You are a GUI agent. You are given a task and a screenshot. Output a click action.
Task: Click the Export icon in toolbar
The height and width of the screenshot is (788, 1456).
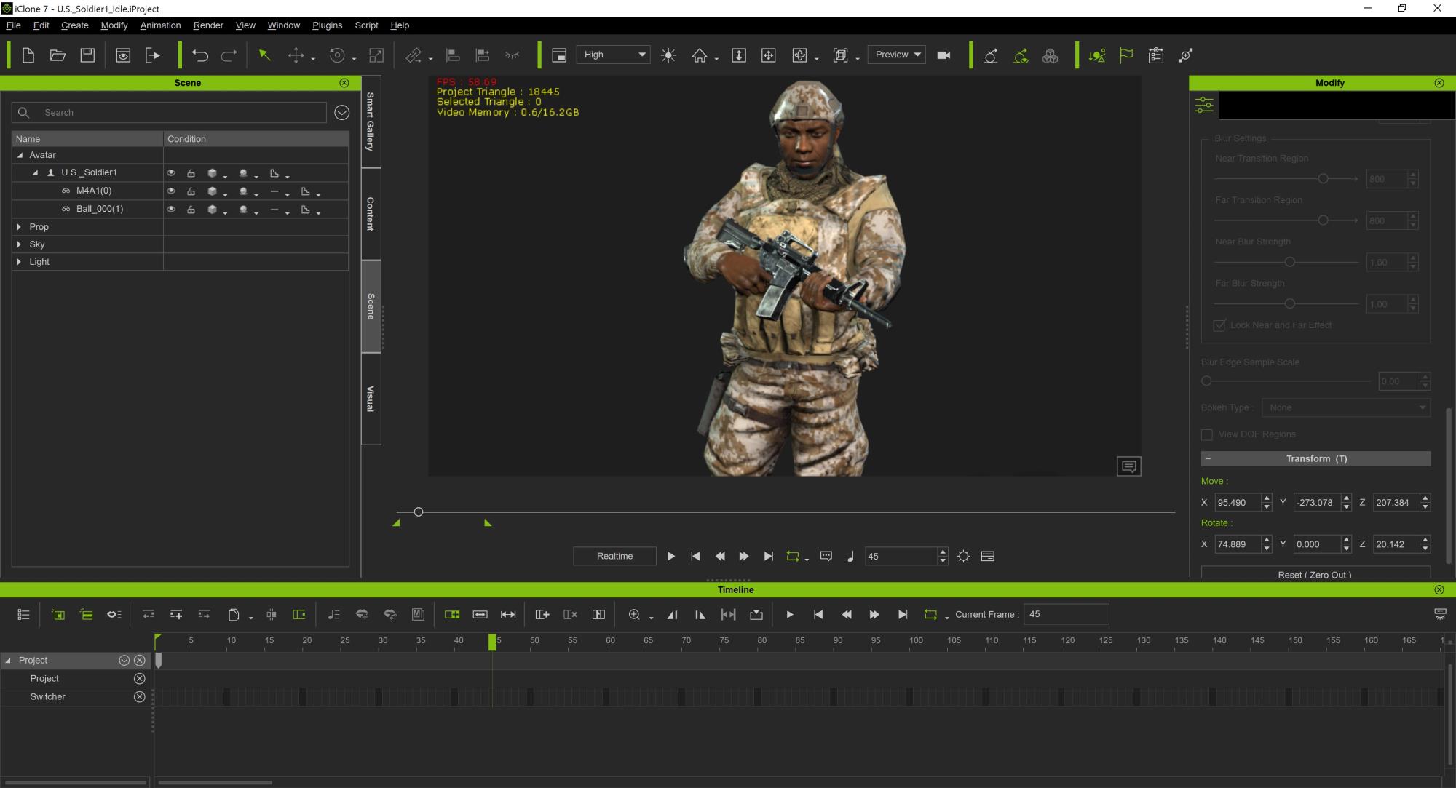click(152, 55)
